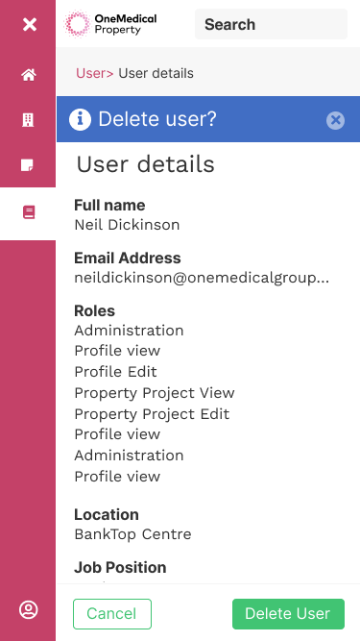Close the sidebar menu with the X icon
The height and width of the screenshot is (641, 360).
(30, 25)
